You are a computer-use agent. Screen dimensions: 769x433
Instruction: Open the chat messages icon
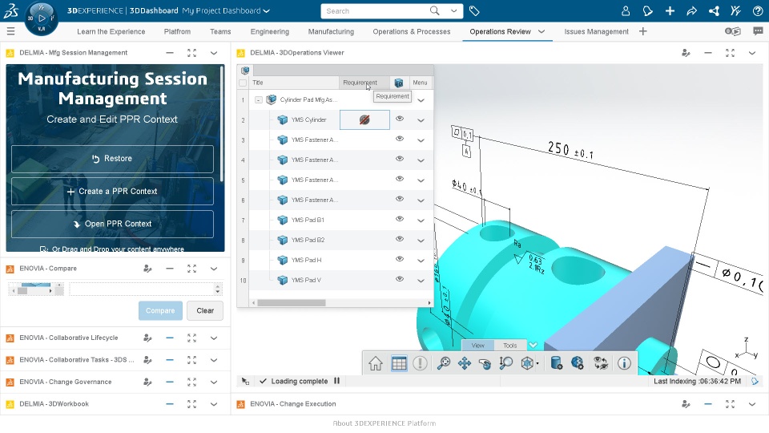click(758, 31)
